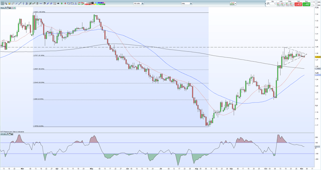Click the red down arrow tool
The image size is (321, 170).
[65, 3]
